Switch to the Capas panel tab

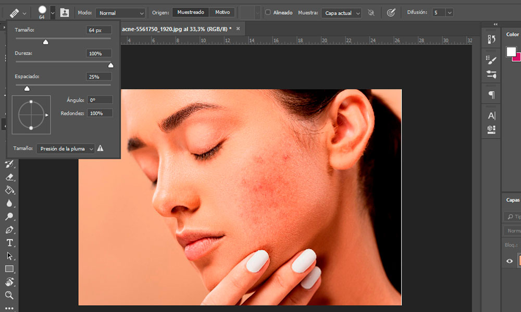click(512, 200)
